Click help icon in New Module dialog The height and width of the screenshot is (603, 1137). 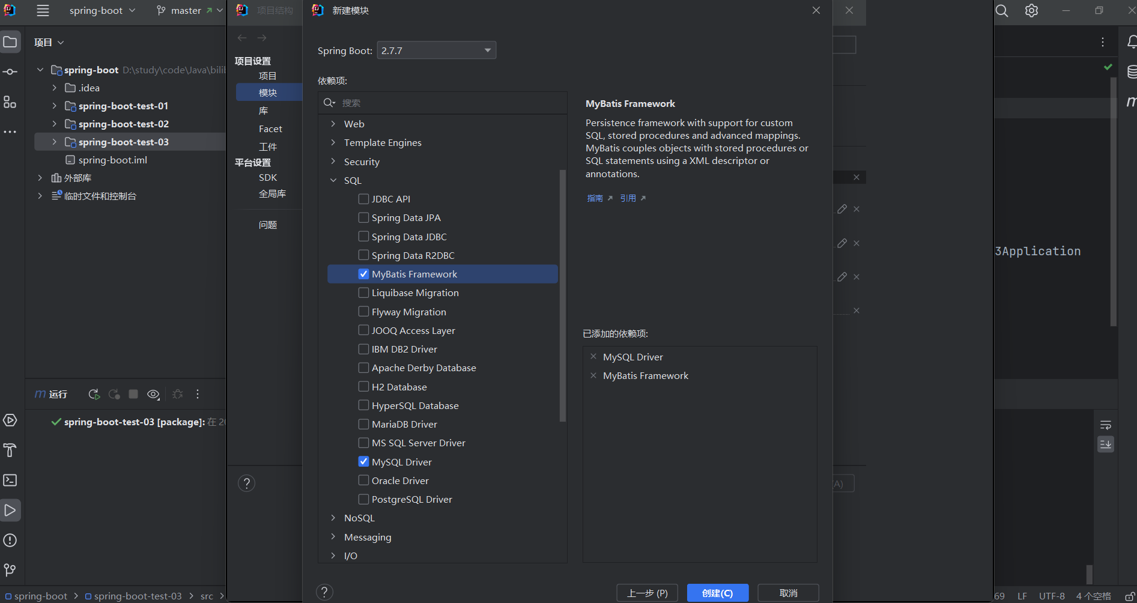[x=324, y=592]
